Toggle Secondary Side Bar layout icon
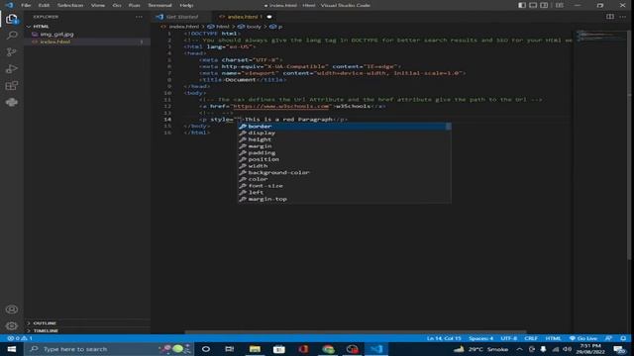 544,5
